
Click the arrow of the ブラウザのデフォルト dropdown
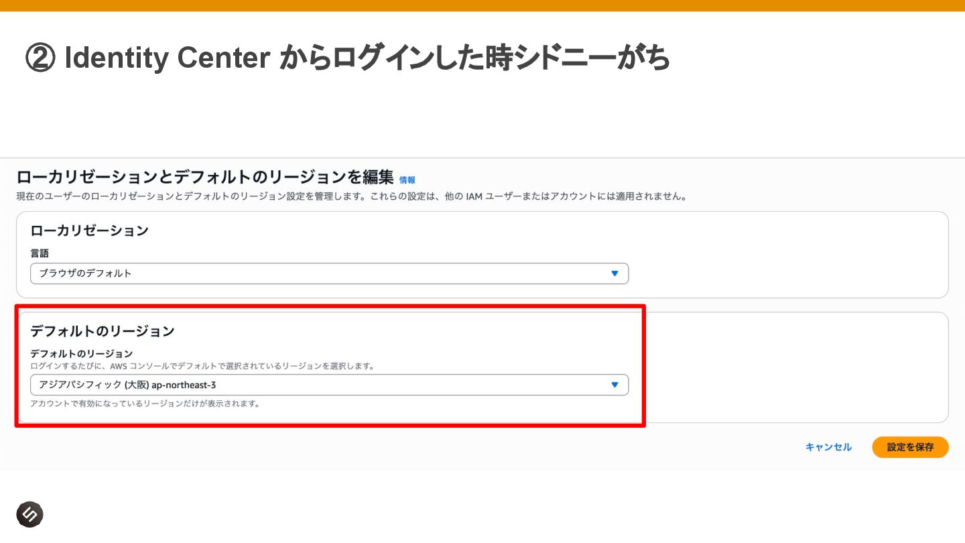coord(615,274)
